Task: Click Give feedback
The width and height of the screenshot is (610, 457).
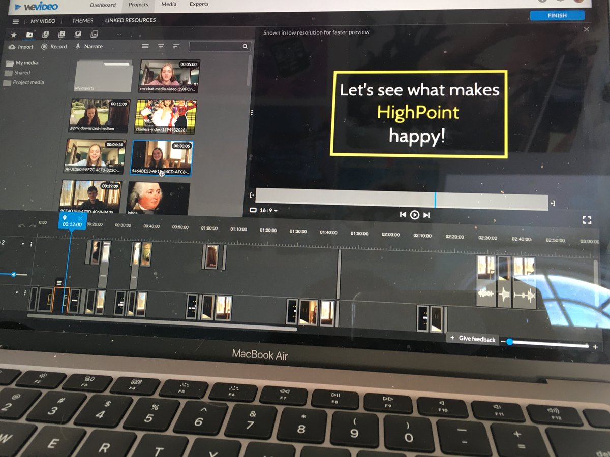Action: pyautogui.click(x=473, y=338)
